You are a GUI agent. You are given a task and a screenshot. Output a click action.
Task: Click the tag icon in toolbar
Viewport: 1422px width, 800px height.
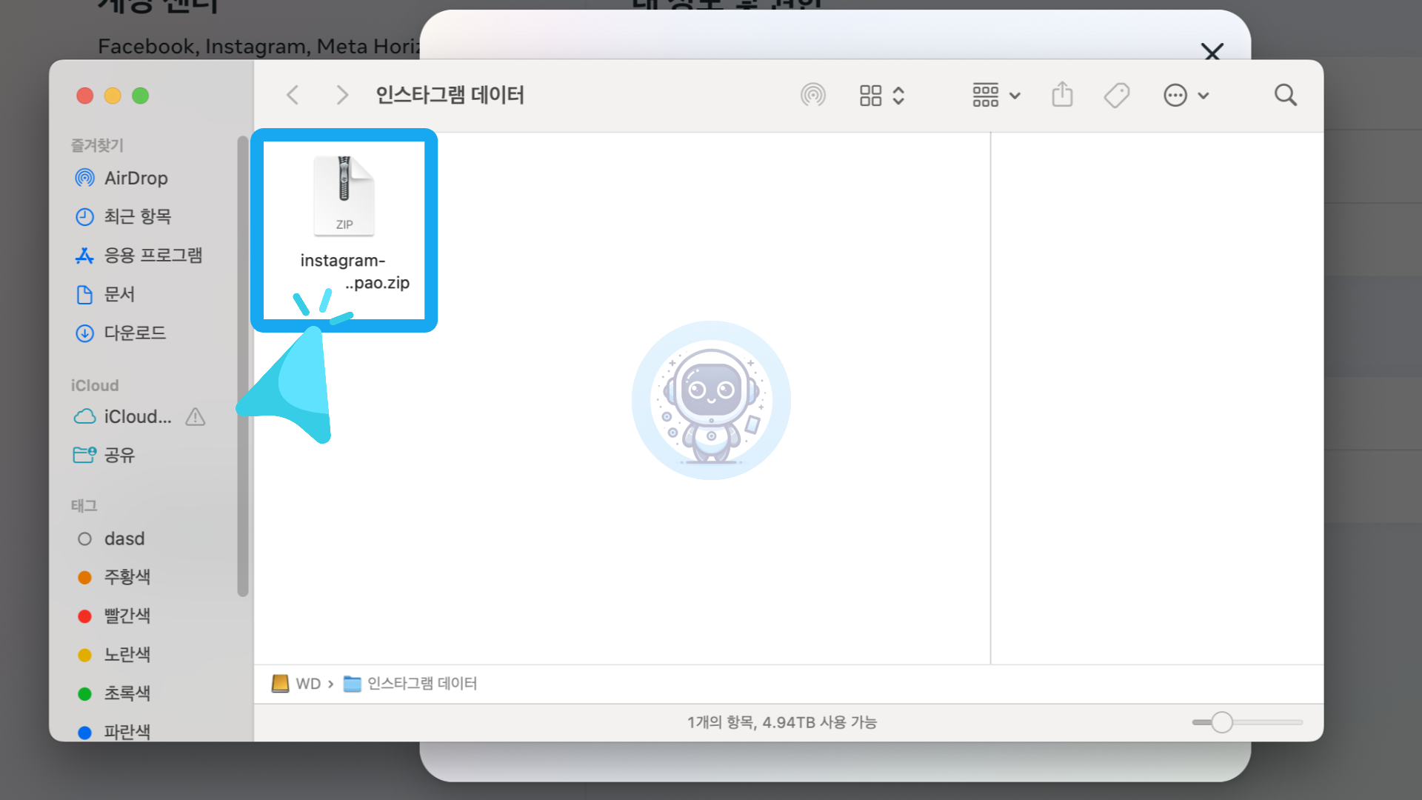tap(1116, 95)
